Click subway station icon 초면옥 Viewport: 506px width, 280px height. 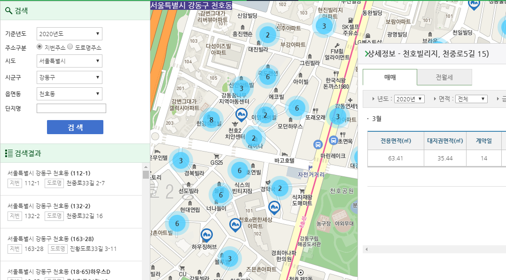[x=334, y=141]
